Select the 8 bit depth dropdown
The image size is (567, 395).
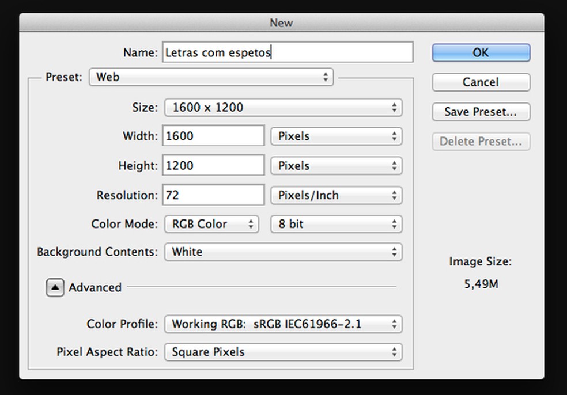(x=336, y=224)
